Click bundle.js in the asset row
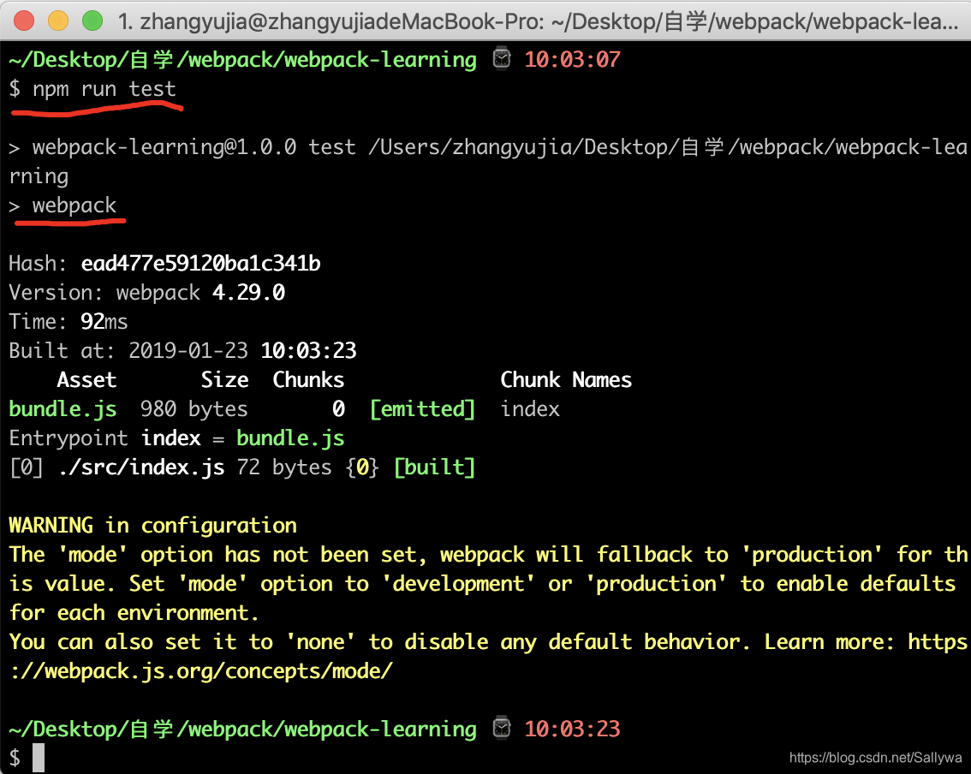Screen dimensions: 971x774 (x=63, y=408)
